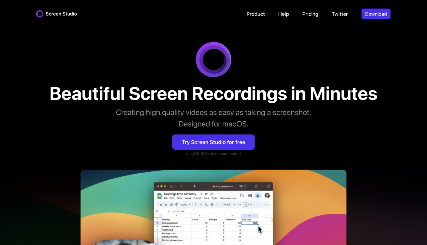Open the zoom level 100% dropdown
427x245 pixels.
click(x=185, y=204)
